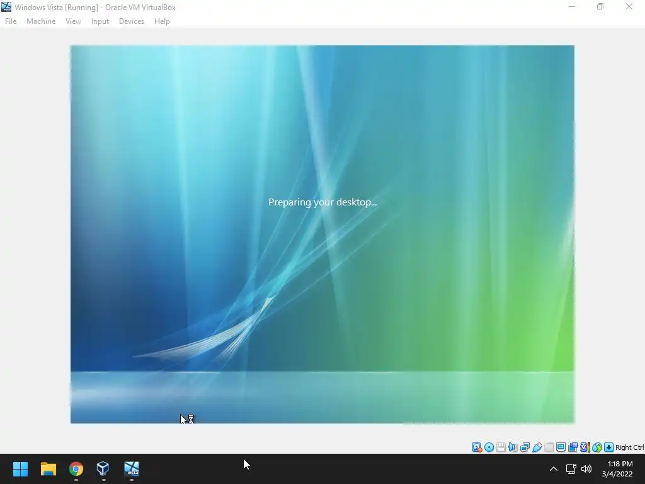Viewport: 645px width, 484px height.
Task: Minimize the VirtualBox window
Action: (x=572, y=6)
